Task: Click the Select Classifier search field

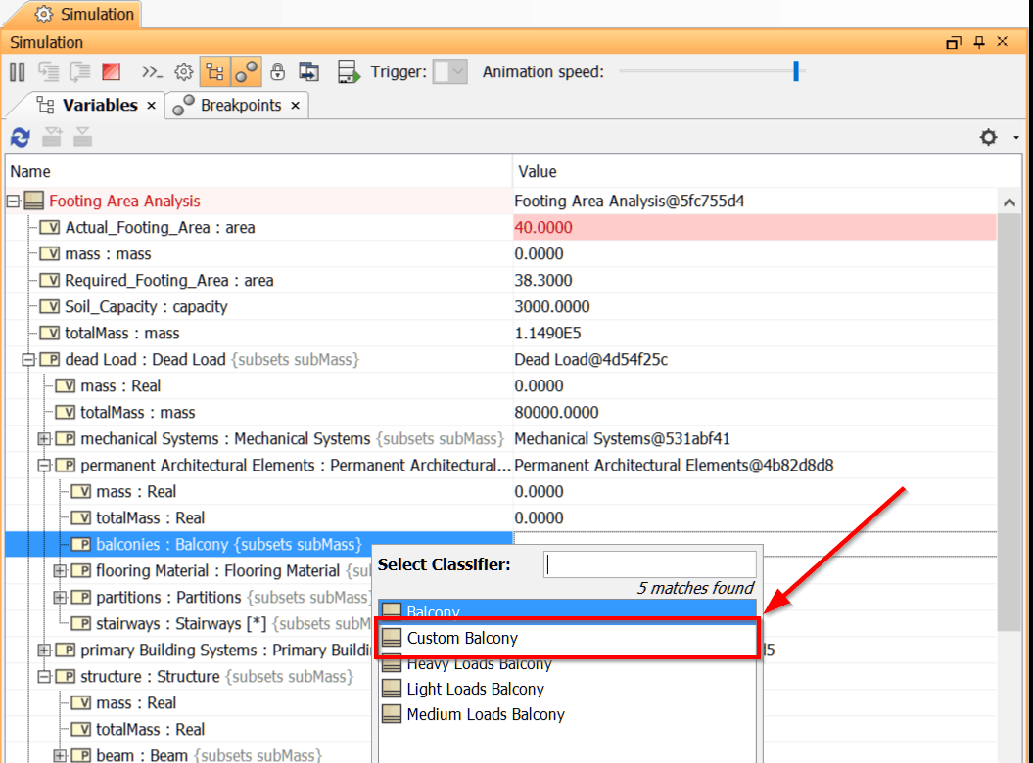Action: [649, 564]
